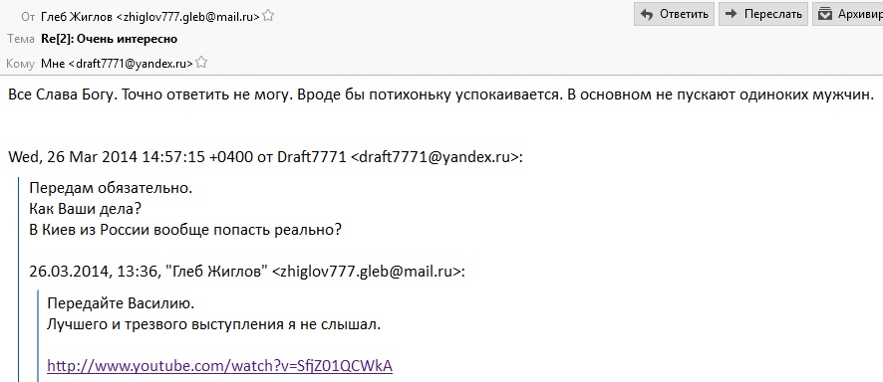Open the YouTube watch link

219,366
